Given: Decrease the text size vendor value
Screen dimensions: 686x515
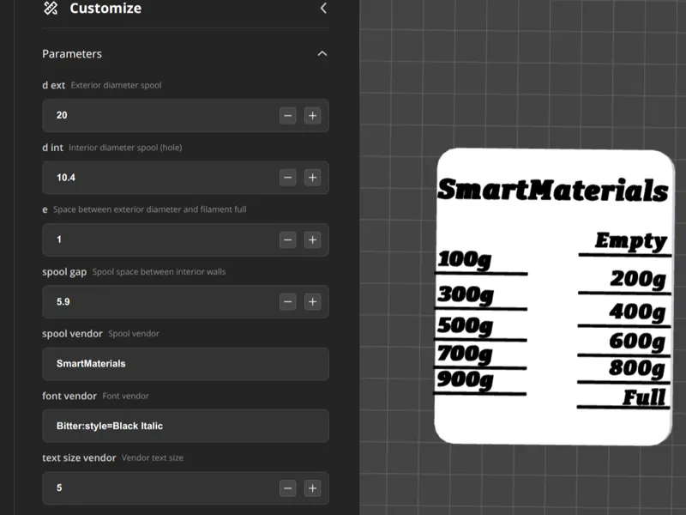Looking at the screenshot, I should tap(288, 488).
